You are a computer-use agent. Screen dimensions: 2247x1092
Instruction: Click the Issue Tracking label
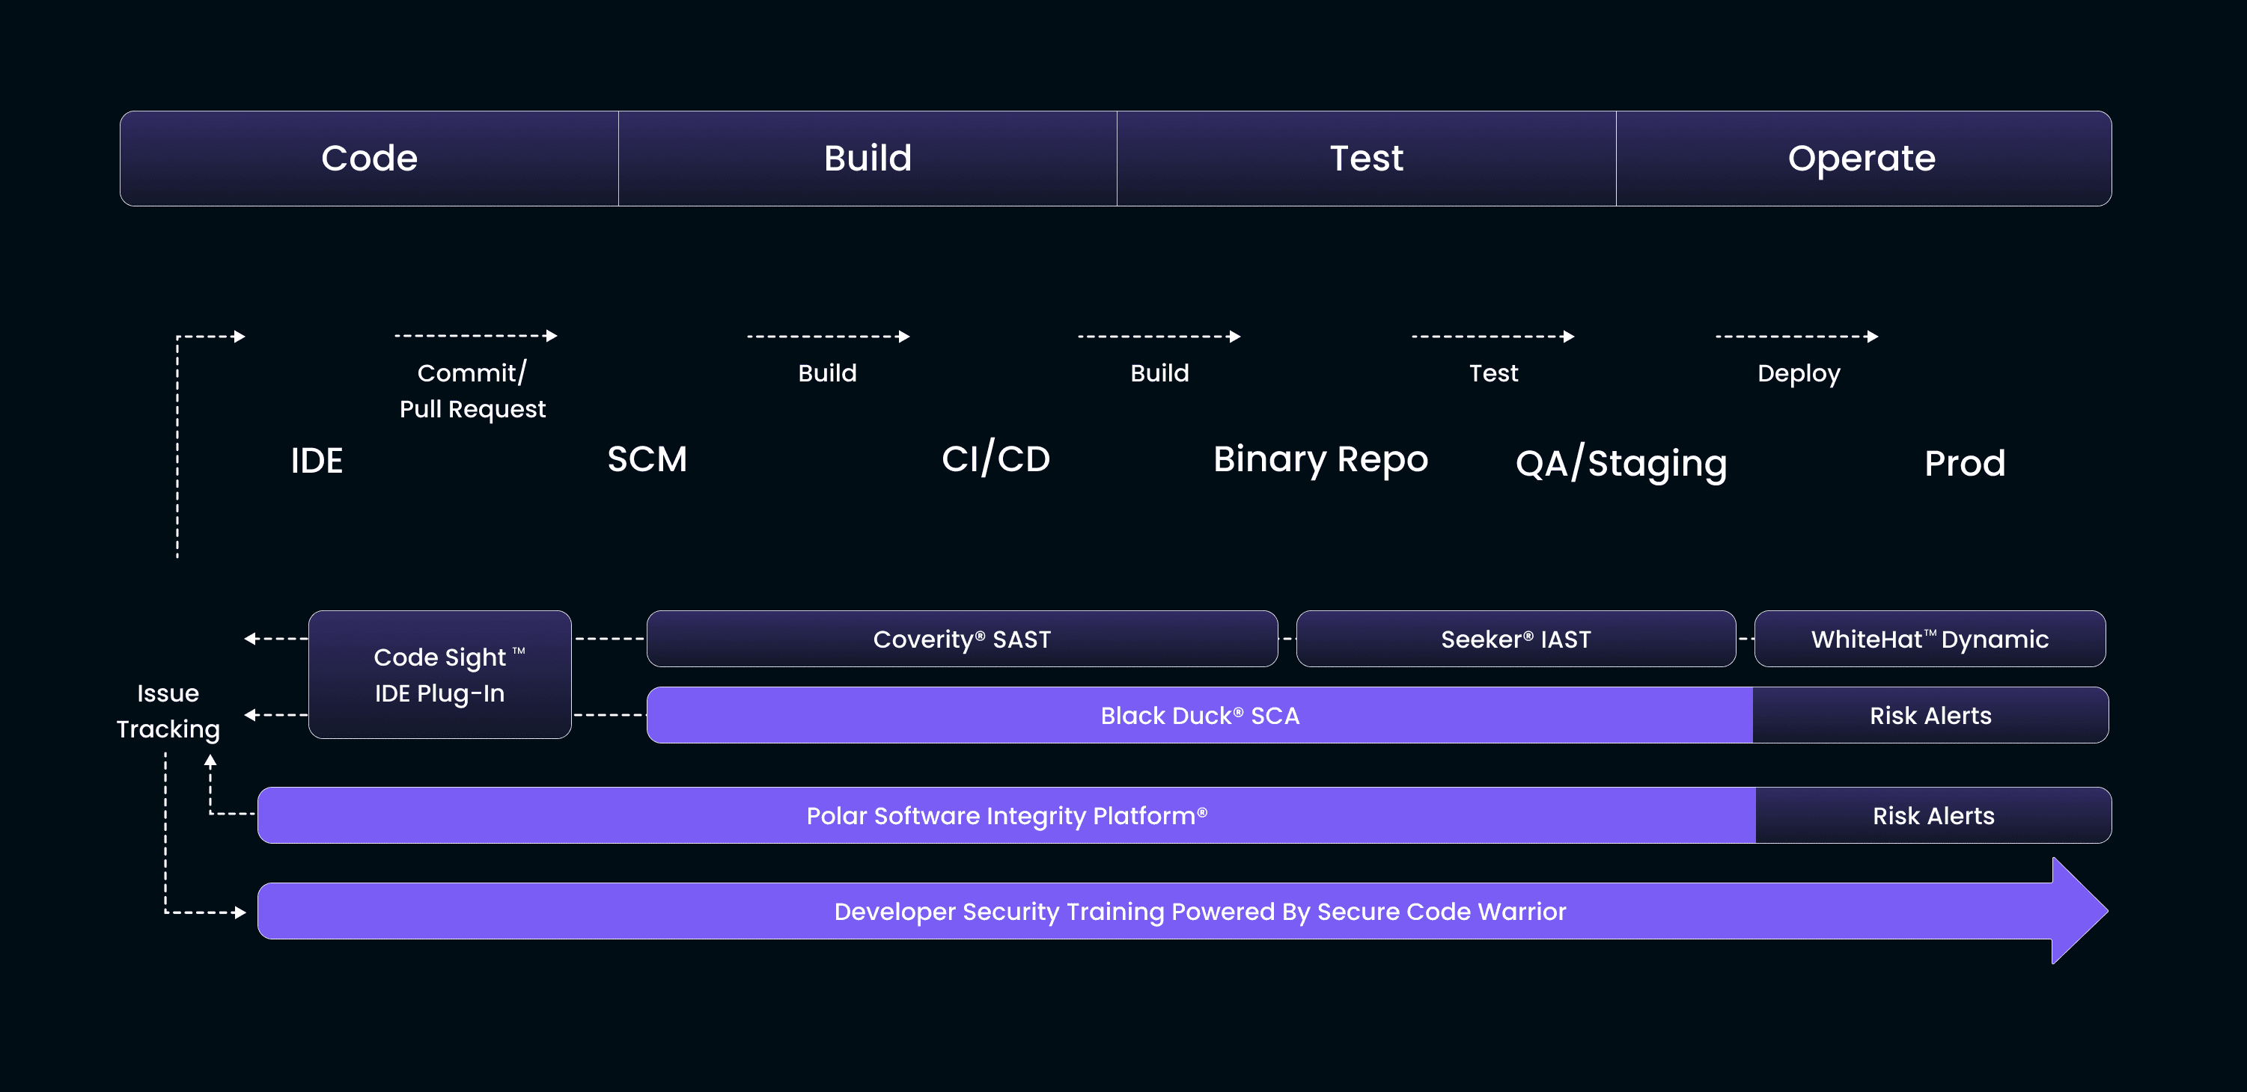click(168, 711)
